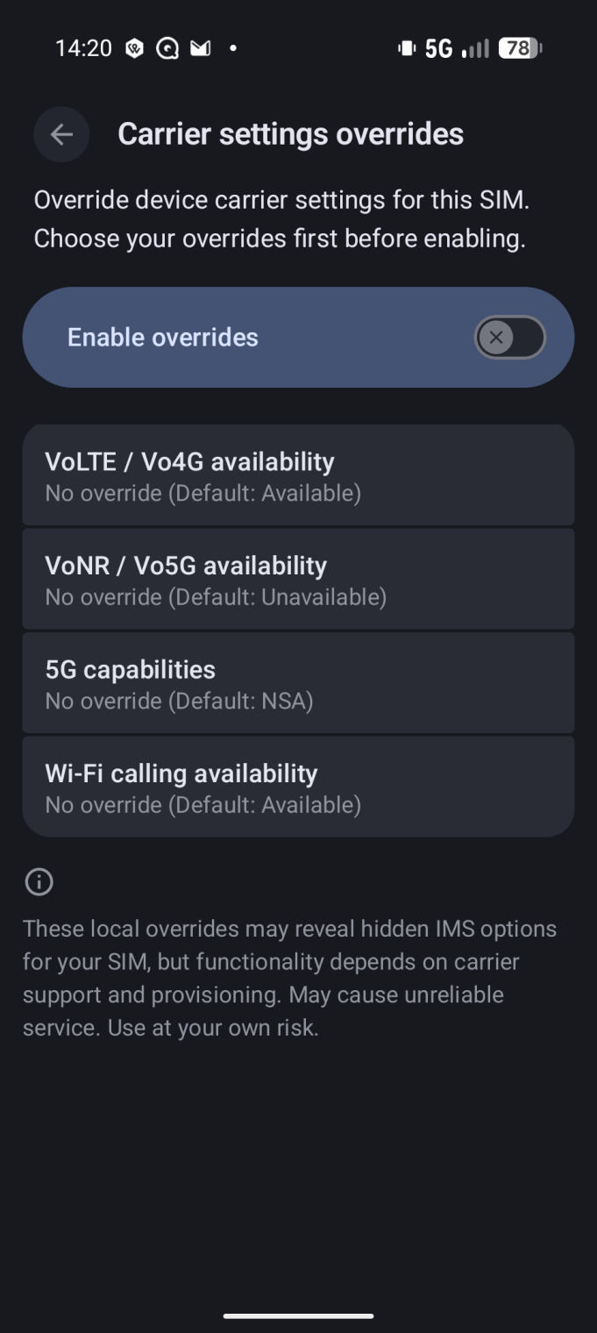597x1333 pixels.
Task: Tap the notification overflow dot
Action: 233,49
